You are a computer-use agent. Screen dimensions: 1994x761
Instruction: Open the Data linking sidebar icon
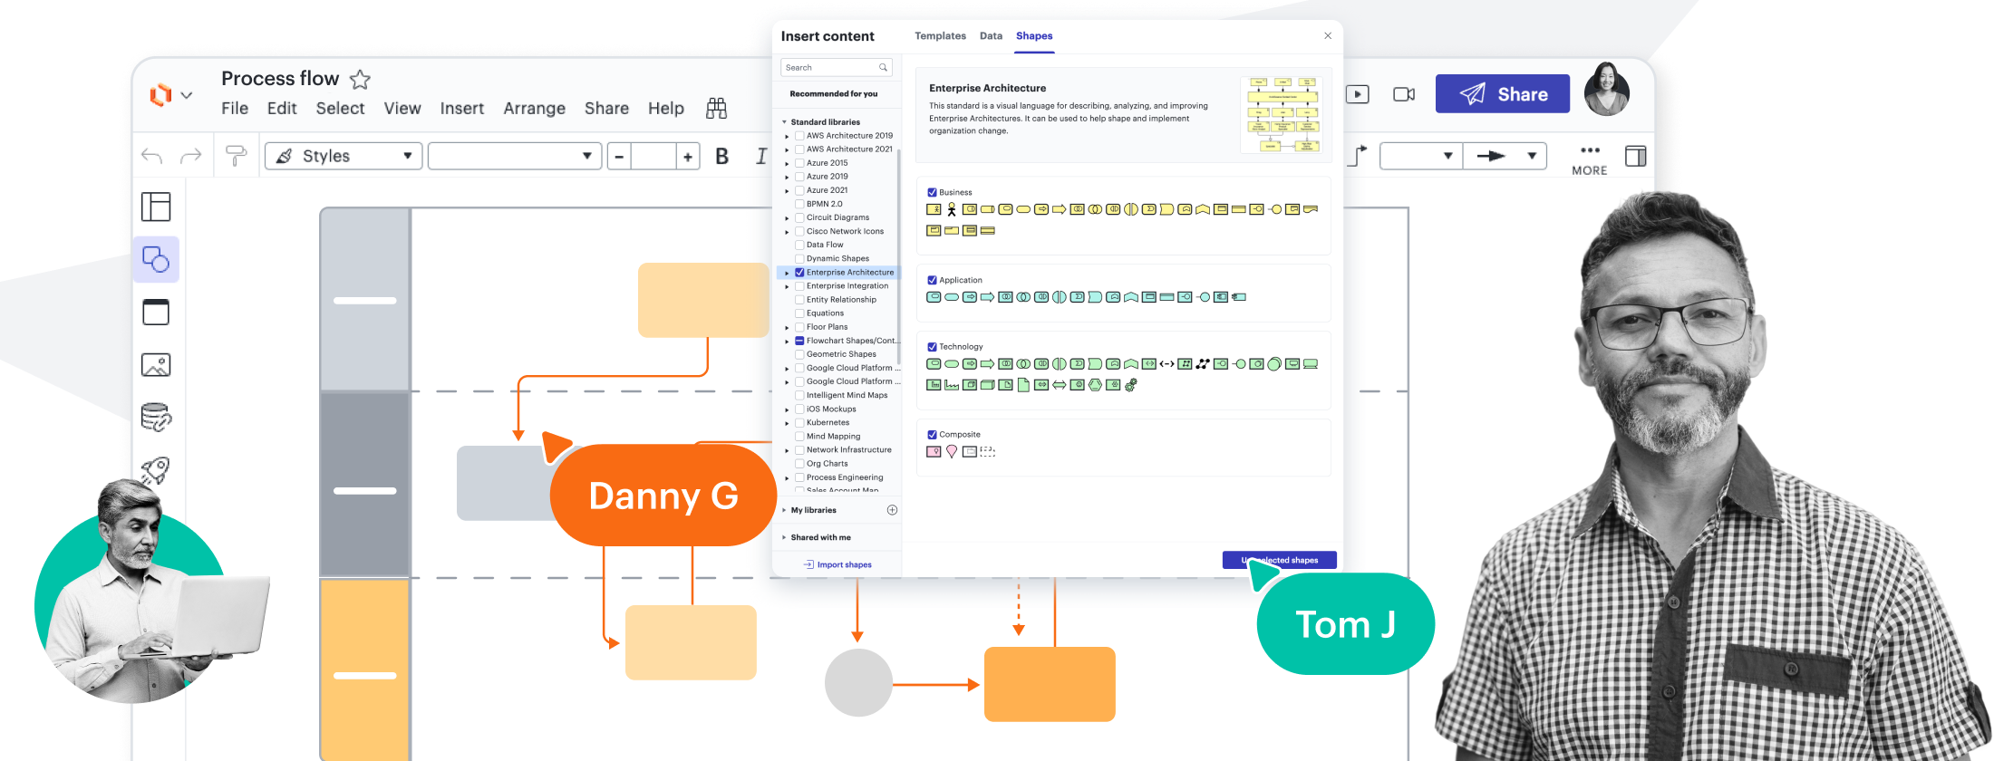pyautogui.click(x=156, y=418)
